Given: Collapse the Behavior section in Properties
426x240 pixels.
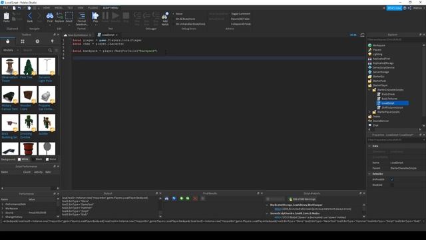Looking at the screenshot, I should point(369,174).
